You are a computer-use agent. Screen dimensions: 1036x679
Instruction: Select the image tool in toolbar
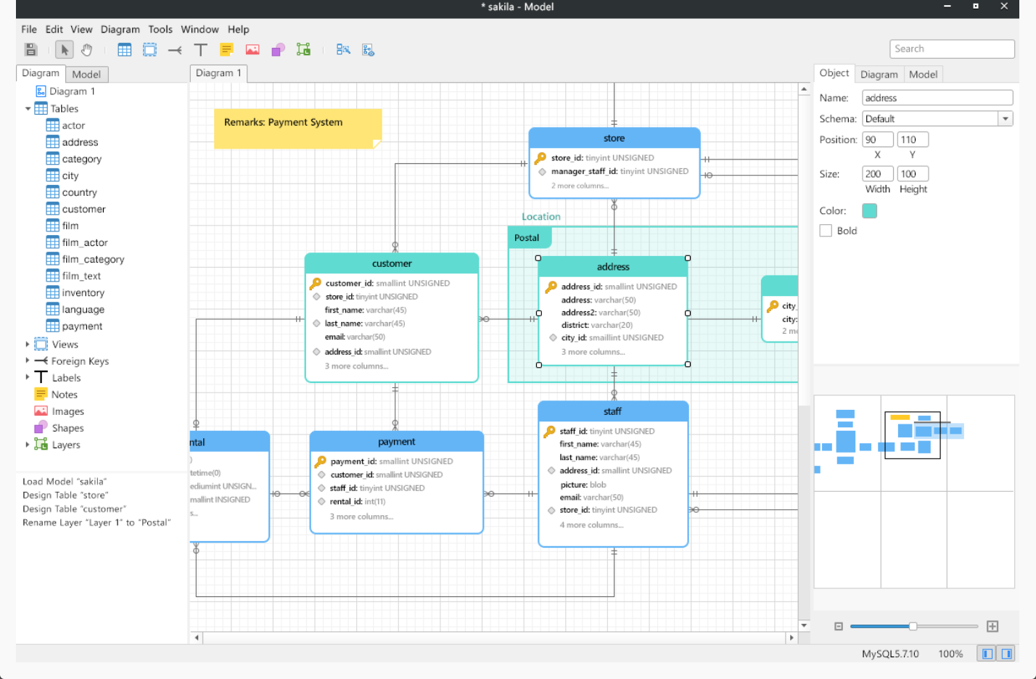252,49
